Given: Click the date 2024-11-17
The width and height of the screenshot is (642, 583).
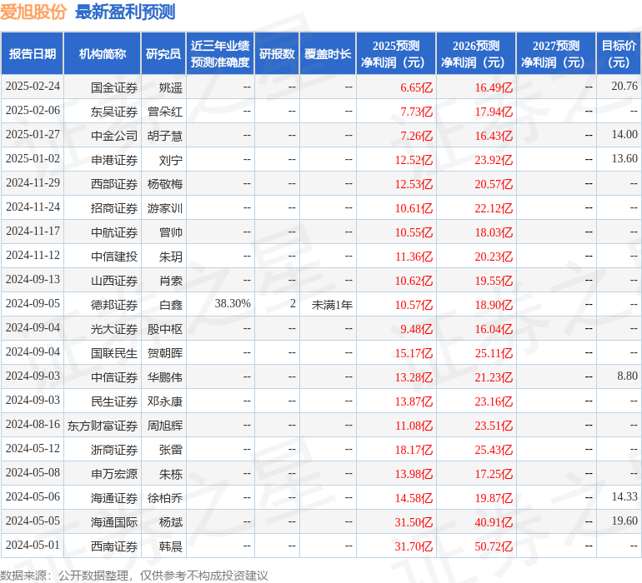Looking at the screenshot, I should [x=33, y=232].
